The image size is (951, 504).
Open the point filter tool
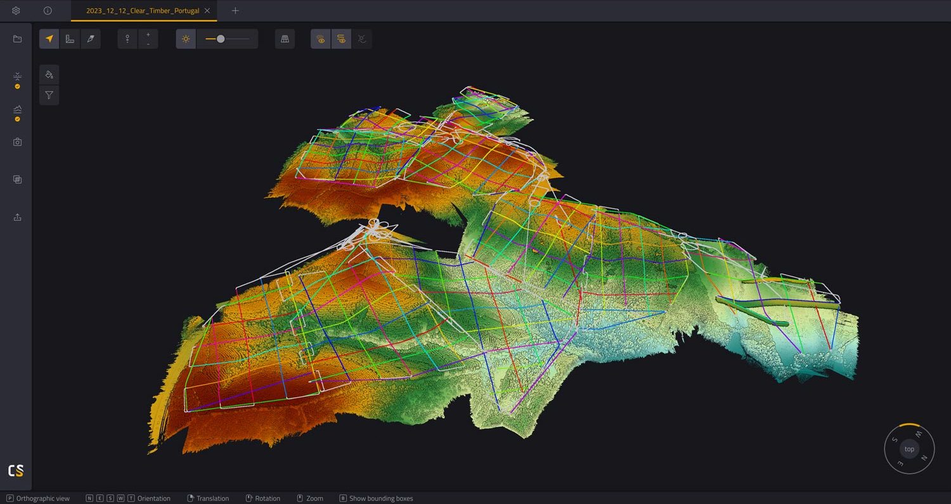click(x=49, y=95)
